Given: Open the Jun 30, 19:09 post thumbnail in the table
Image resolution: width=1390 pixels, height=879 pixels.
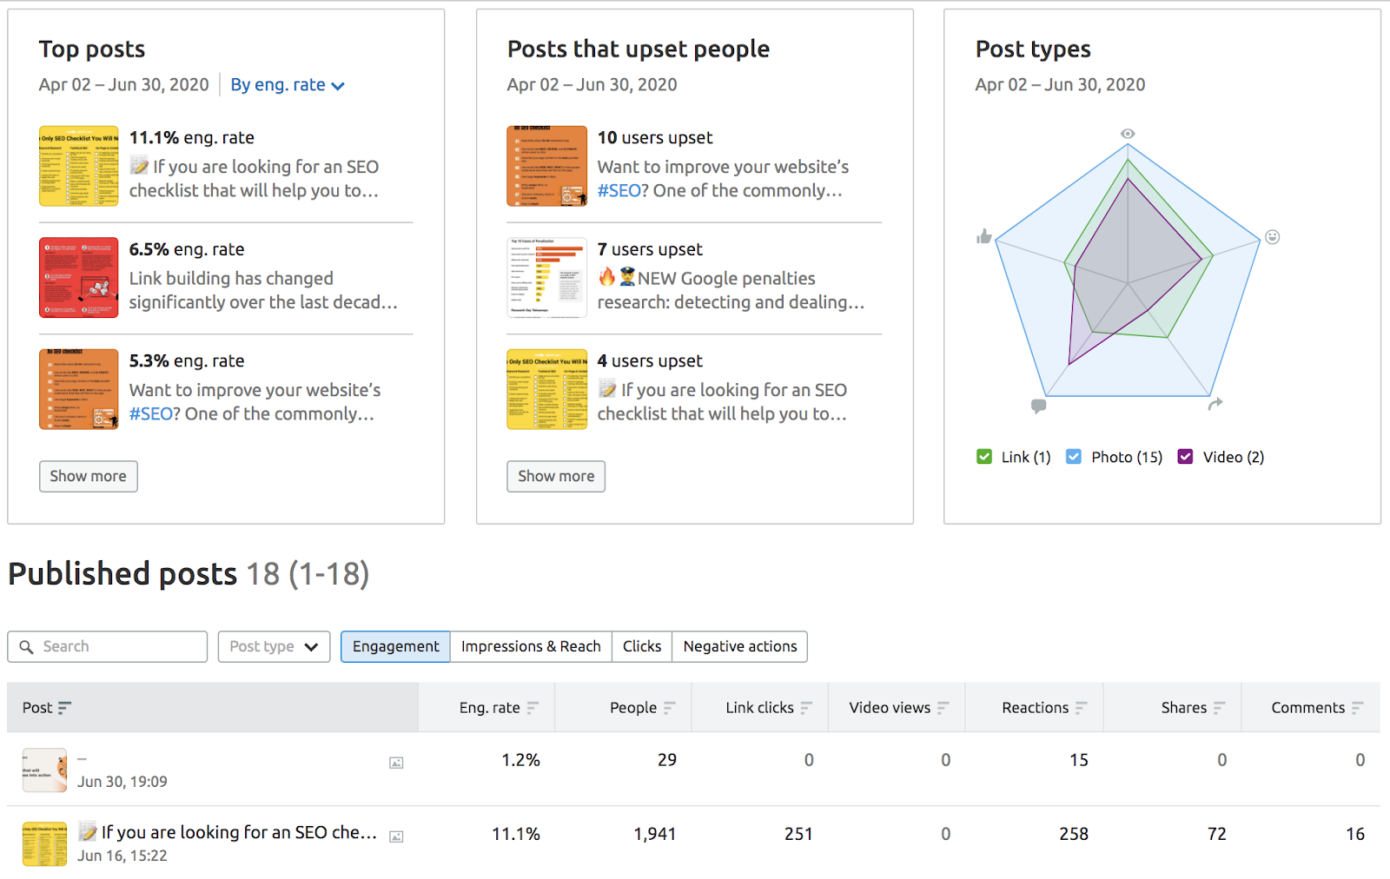Looking at the screenshot, I should click(45, 770).
